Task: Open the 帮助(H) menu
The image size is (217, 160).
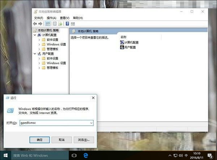Action: point(78,18)
